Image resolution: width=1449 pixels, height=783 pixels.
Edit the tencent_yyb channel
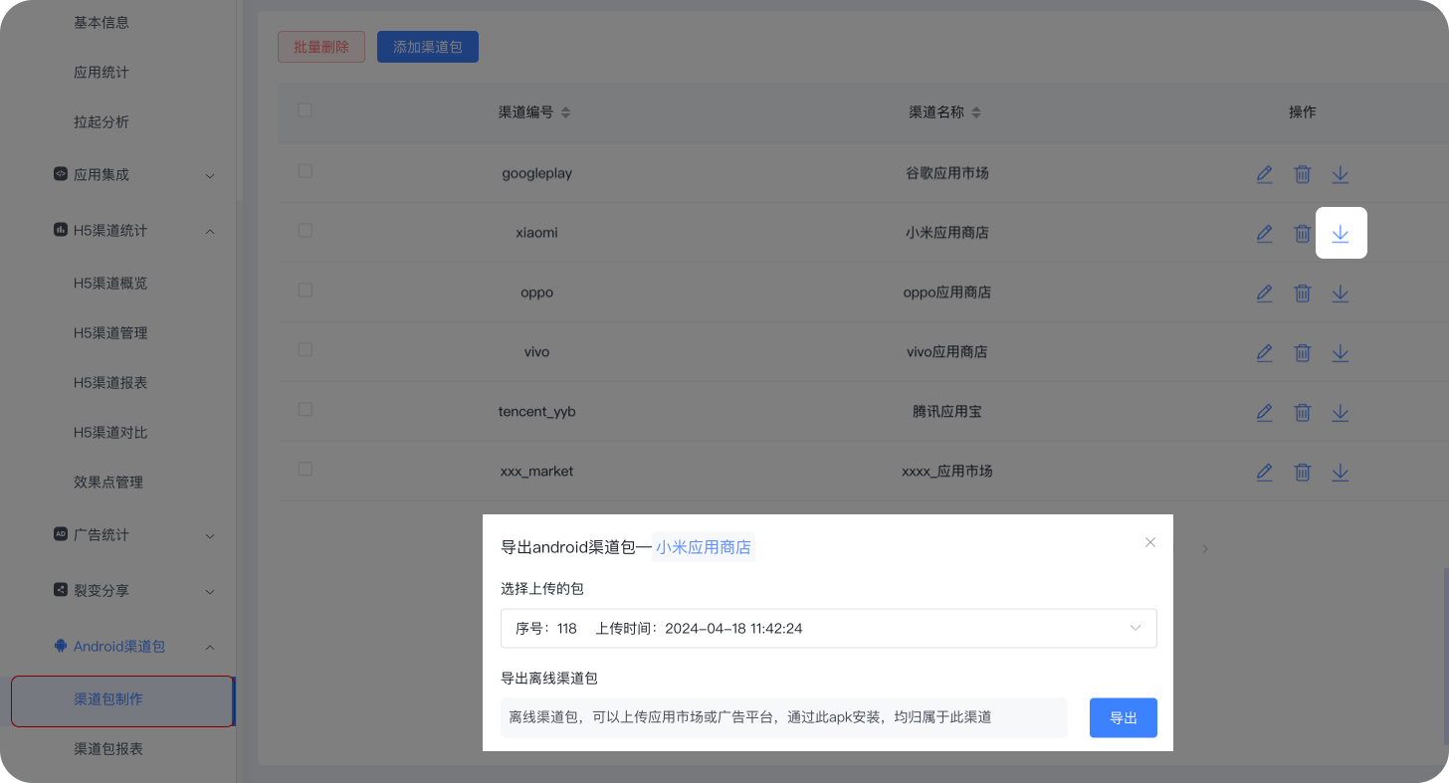[x=1264, y=412]
